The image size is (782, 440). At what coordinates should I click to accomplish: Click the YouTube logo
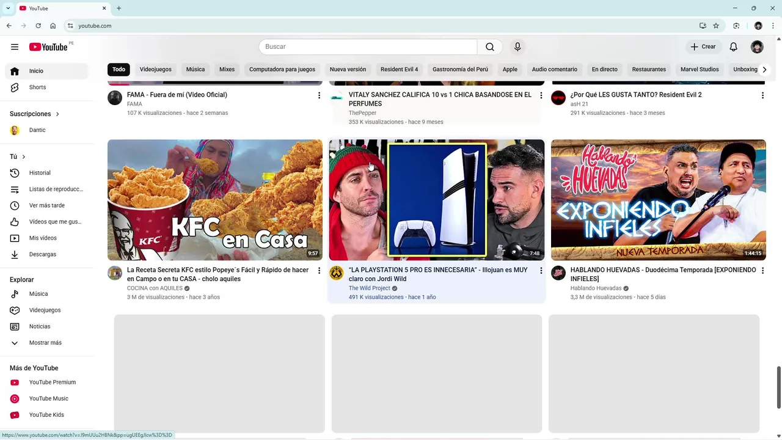click(x=48, y=47)
